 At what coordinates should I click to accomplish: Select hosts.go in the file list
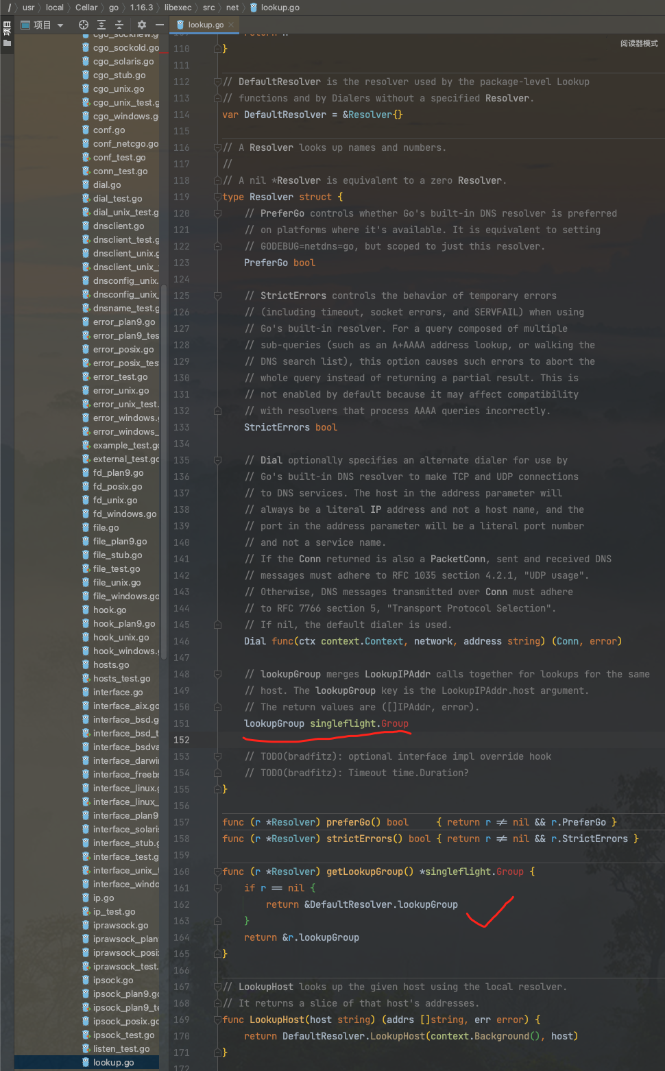(111, 664)
